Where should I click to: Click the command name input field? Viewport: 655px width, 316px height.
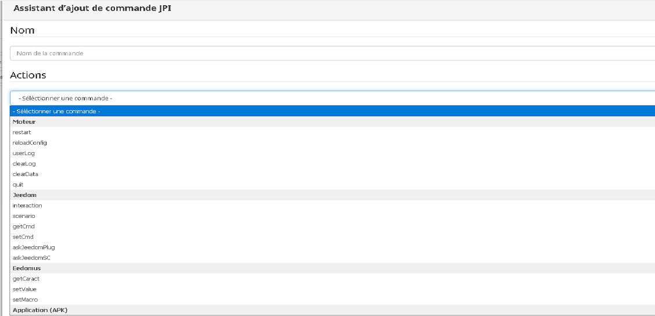click(331, 53)
